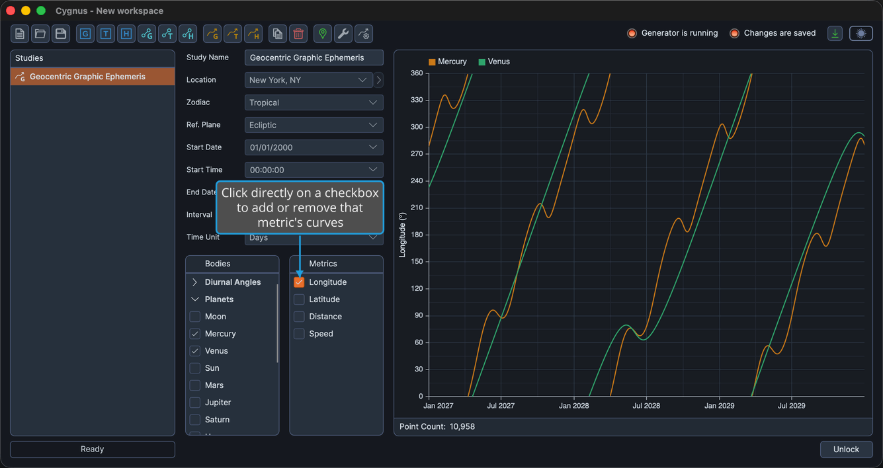Viewport: 883px width, 468px height.
Task: Click the 360 value on the Y axis
Action: pyautogui.click(x=417, y=73)
